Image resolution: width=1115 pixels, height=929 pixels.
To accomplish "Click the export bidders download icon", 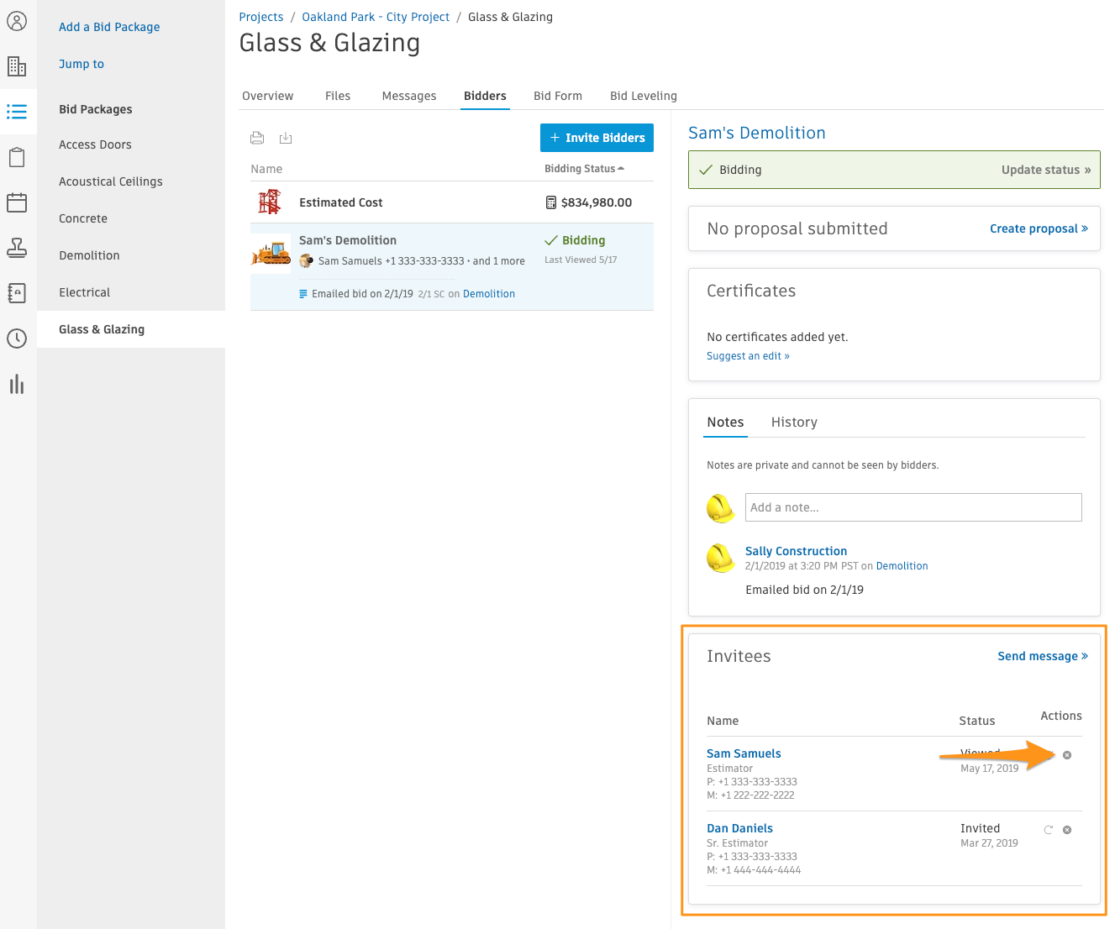I will tap(286, 138).
